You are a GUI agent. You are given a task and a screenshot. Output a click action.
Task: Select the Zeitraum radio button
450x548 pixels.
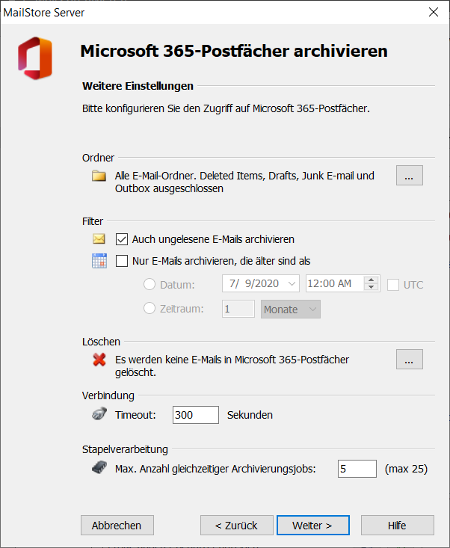[150, 308]
